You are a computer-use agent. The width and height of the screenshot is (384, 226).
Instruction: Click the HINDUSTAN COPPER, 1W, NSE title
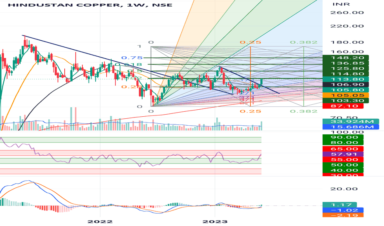tap(90, 5)
